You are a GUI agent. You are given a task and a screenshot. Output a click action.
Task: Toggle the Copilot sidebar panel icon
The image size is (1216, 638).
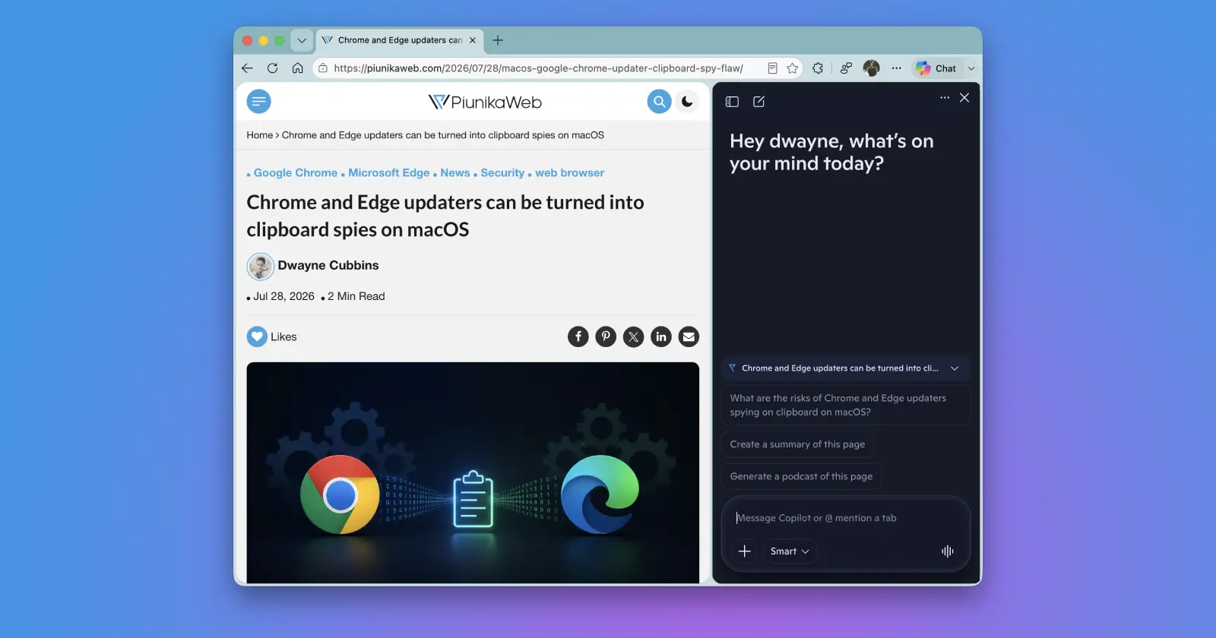733,102
